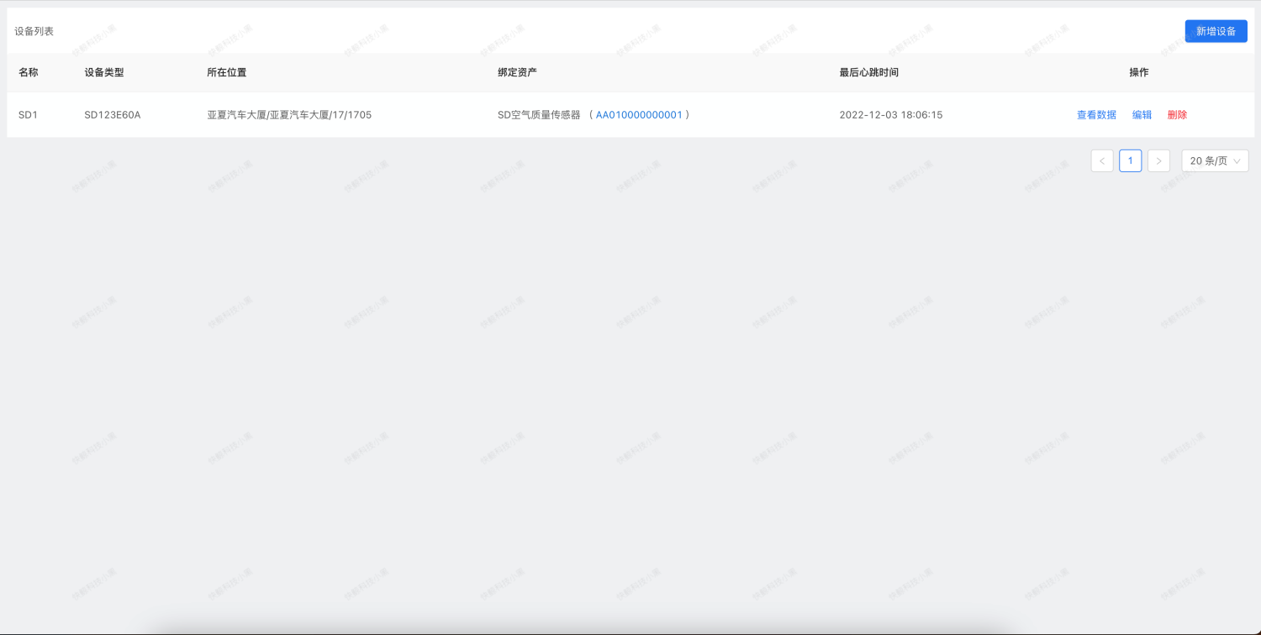
Task: Click device name cell SD1
Action: coord(28,115)
